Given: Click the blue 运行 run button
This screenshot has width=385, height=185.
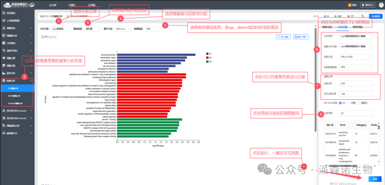Looking at the screenshot, I should click(374, 179).
